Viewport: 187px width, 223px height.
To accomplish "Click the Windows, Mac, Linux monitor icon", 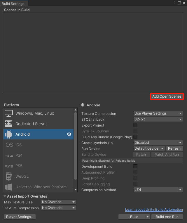I will 9,113.
